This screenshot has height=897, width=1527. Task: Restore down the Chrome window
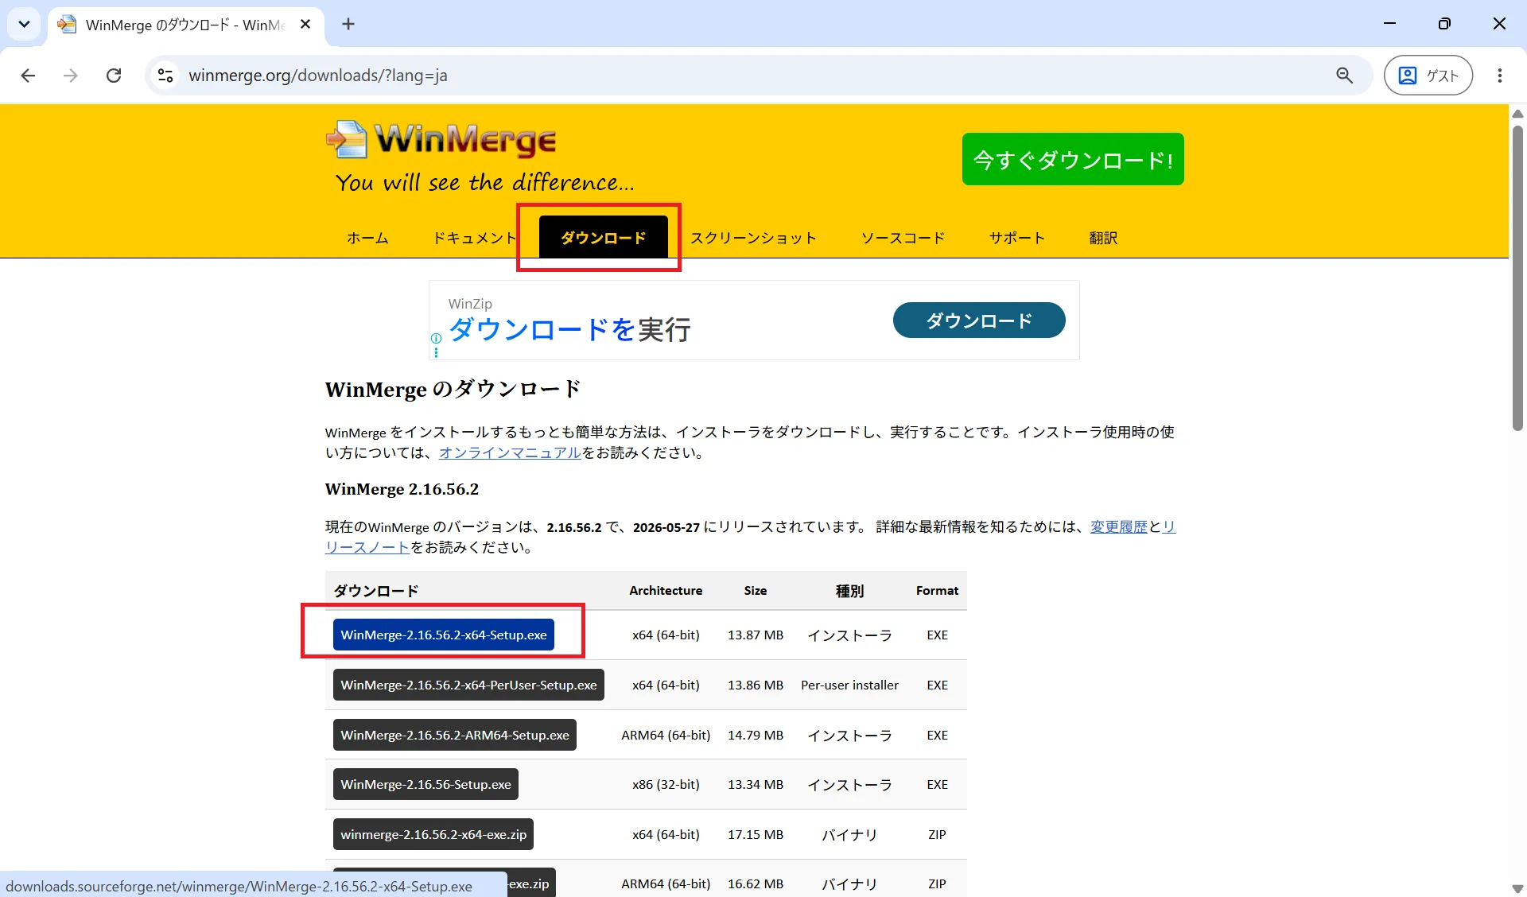pos(1444,24)
